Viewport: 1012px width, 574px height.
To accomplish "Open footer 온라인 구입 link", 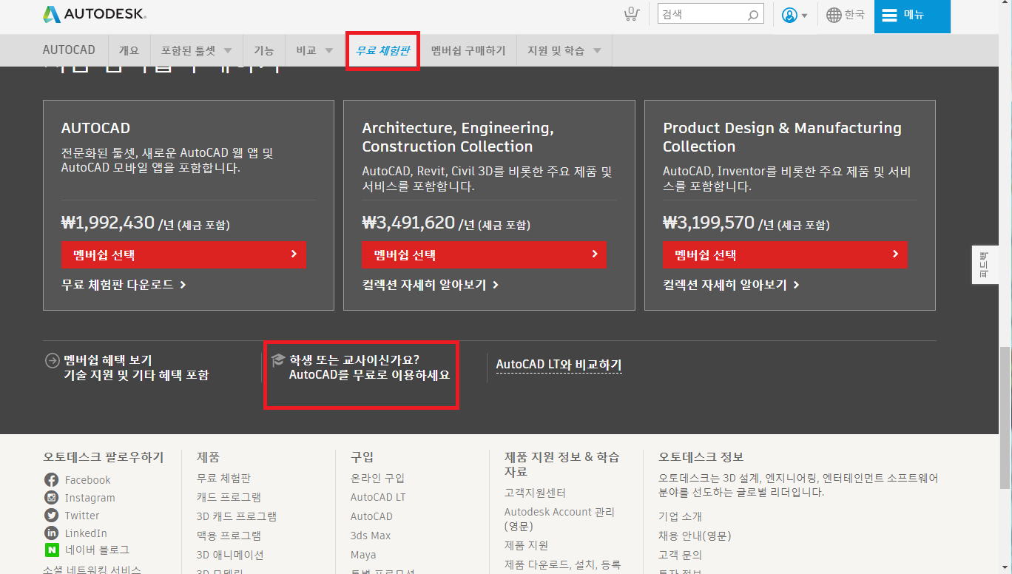I will point(377,478).
